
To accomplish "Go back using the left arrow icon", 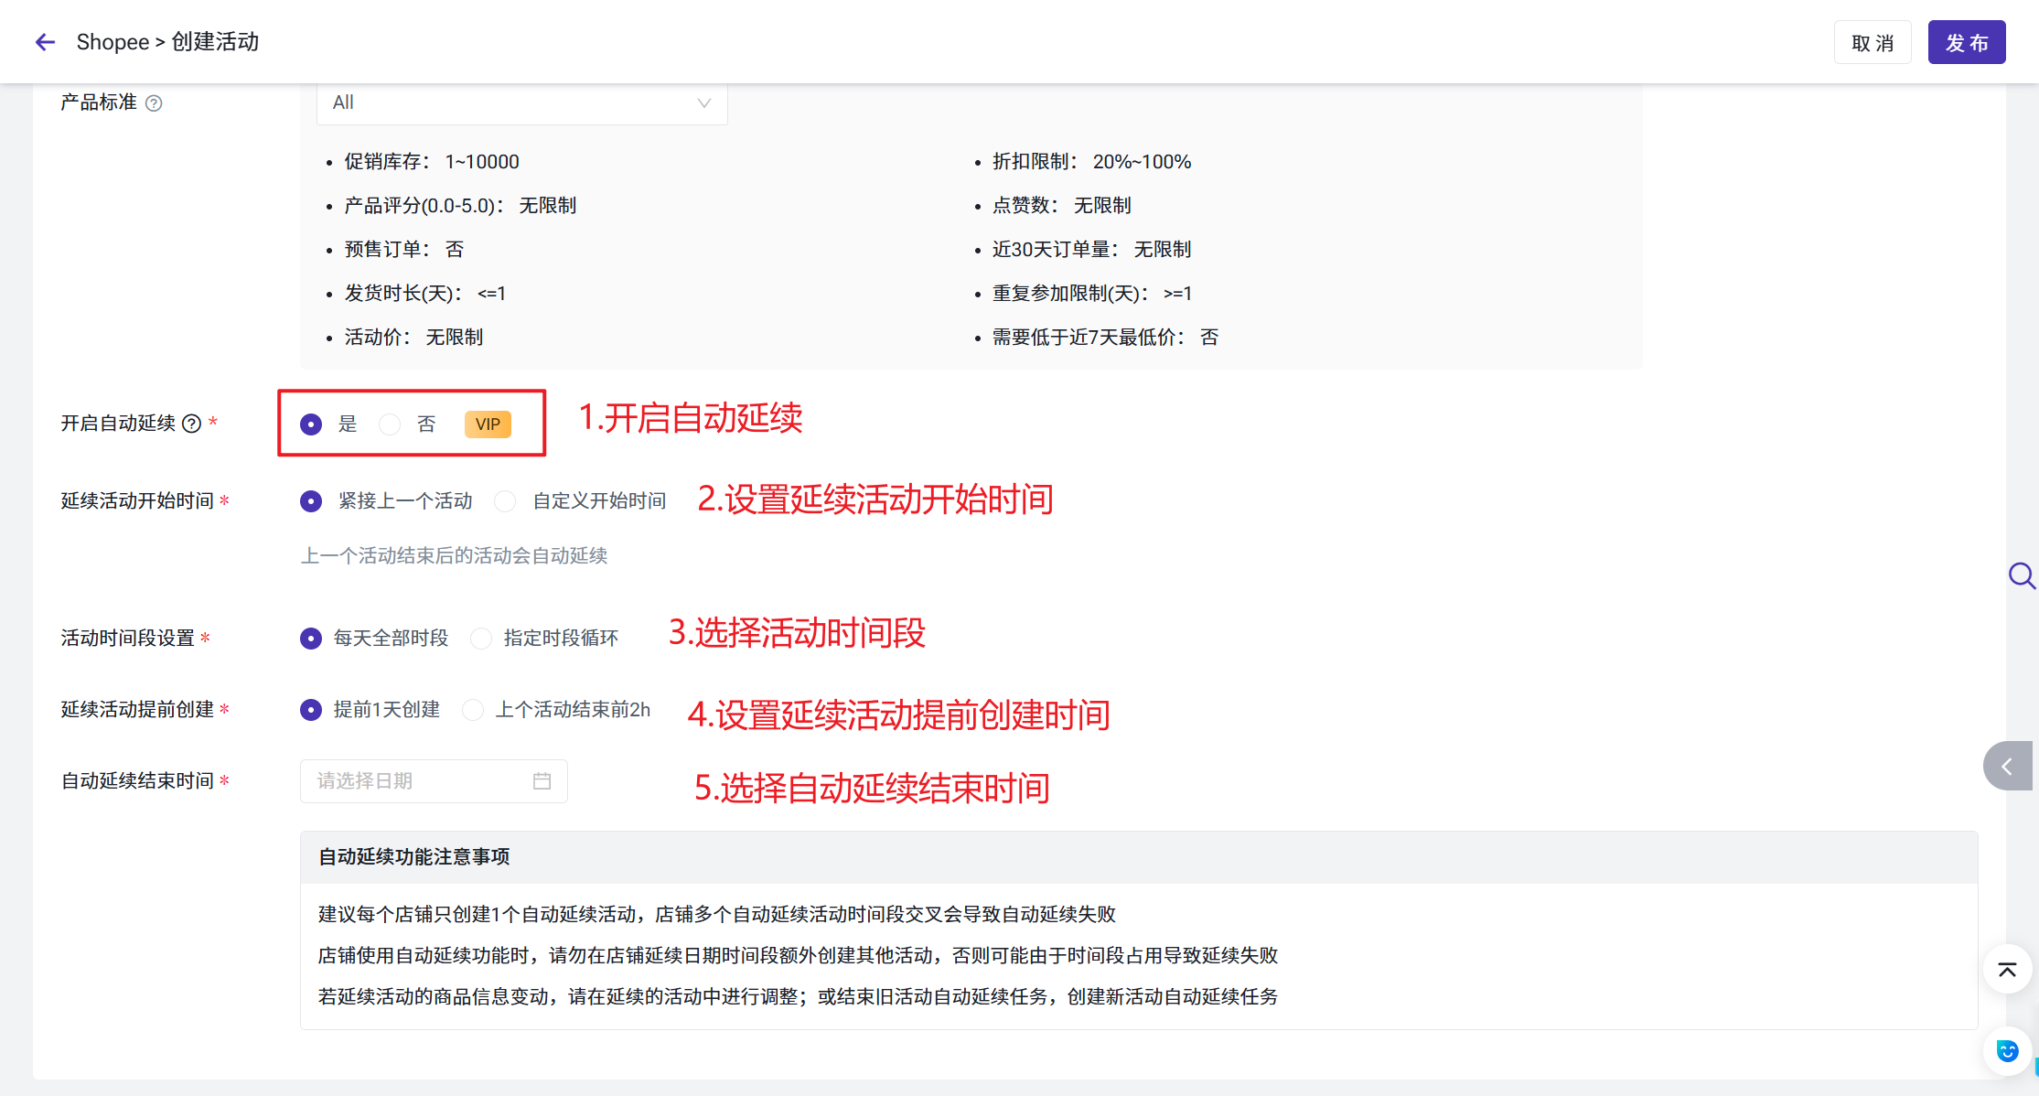I will click(45, 42).
